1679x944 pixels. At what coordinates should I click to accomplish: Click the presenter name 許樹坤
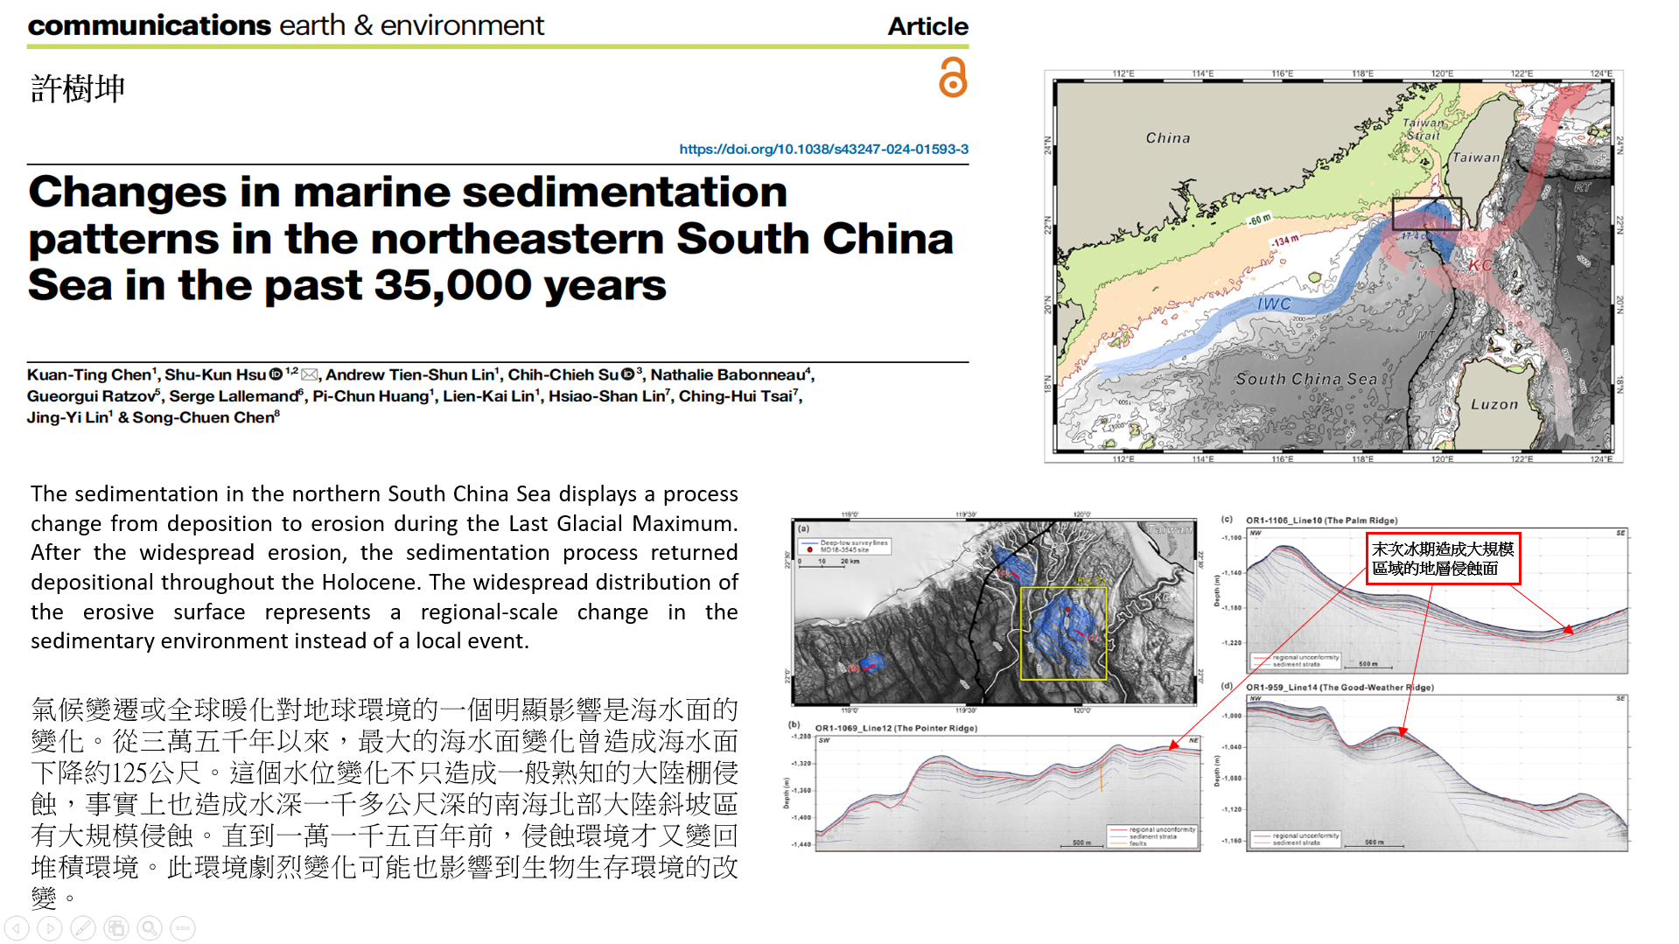coord(78,88)
